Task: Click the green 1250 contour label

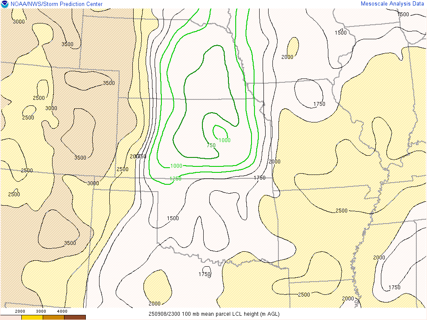Action: (x=175, y=179)
